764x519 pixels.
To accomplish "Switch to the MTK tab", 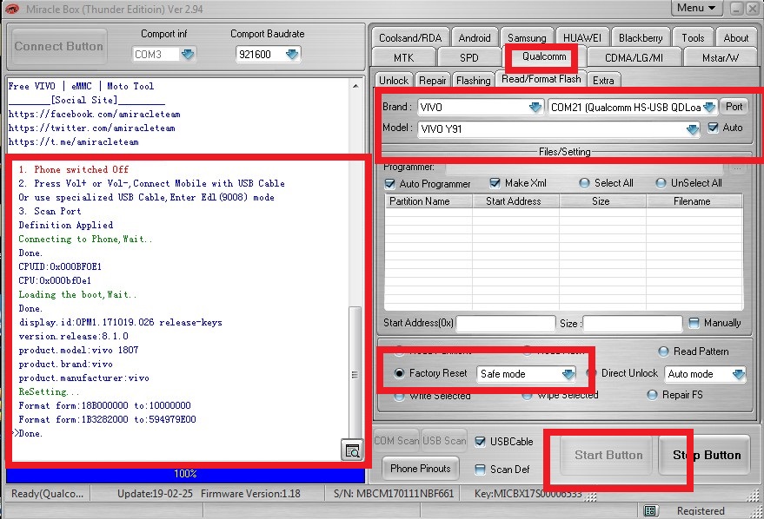I will [403, 58].
